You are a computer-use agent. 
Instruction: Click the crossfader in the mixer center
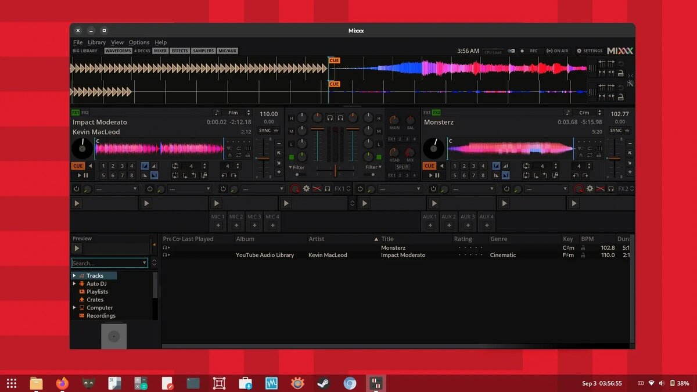click(x=336, y=170)
